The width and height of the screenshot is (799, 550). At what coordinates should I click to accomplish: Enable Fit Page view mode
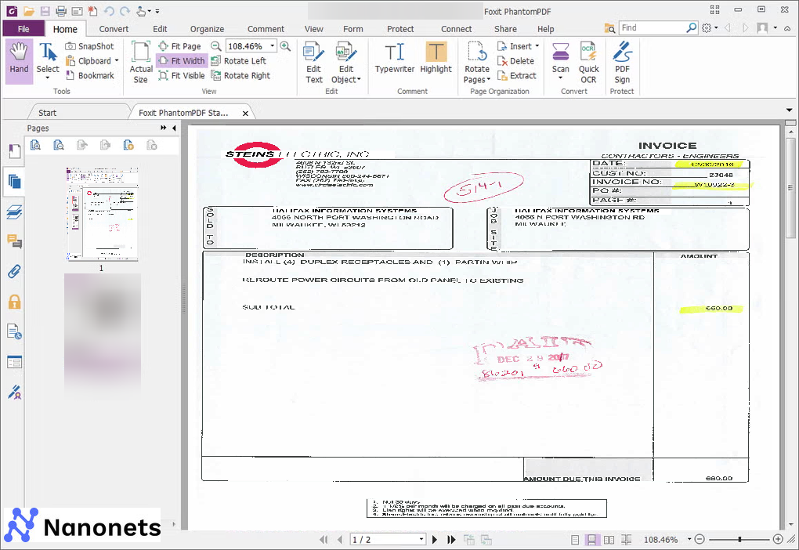[181, 45]
